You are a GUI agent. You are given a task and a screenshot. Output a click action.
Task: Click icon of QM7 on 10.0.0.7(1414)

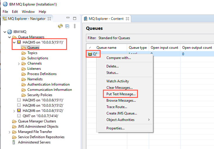[19, 116]
